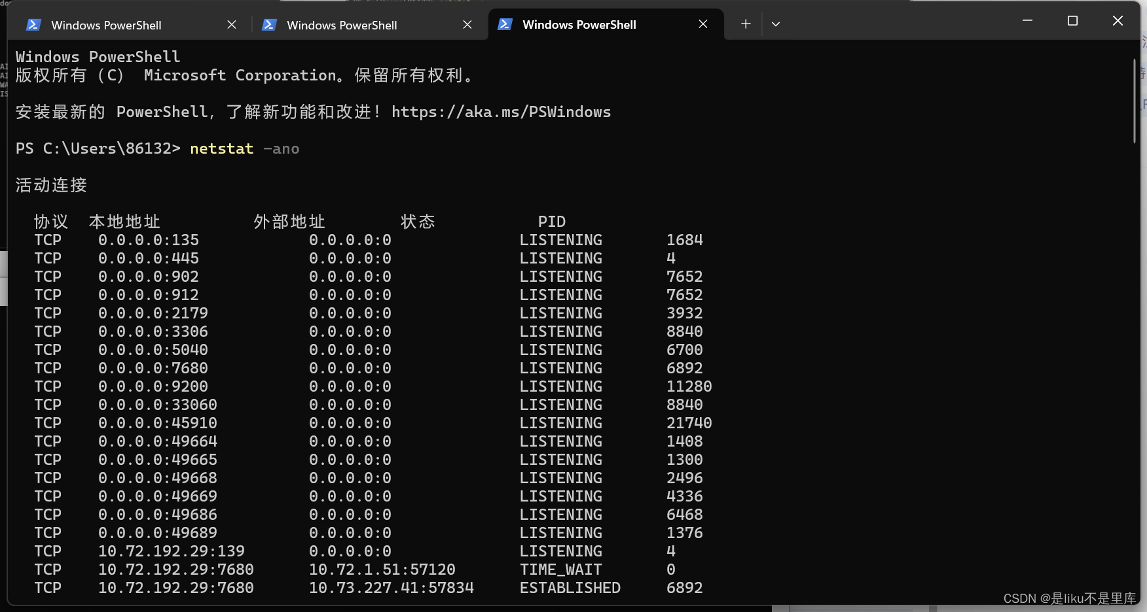Click local address 0.0.0.0:445
Viewport: 1147px width, 612px height.
click(x=149, y=259)
